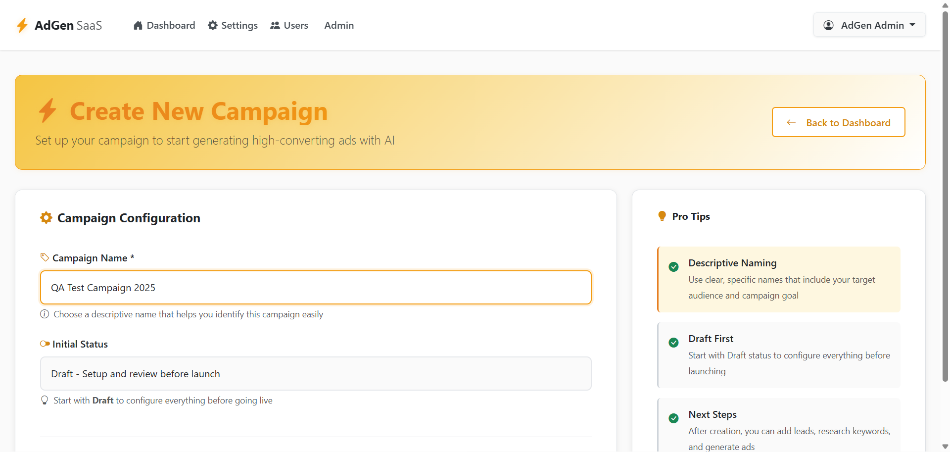Click the Dashboard house icon
Image resolution: width=950 pixels, height=452 pixels.
point(138,25)
